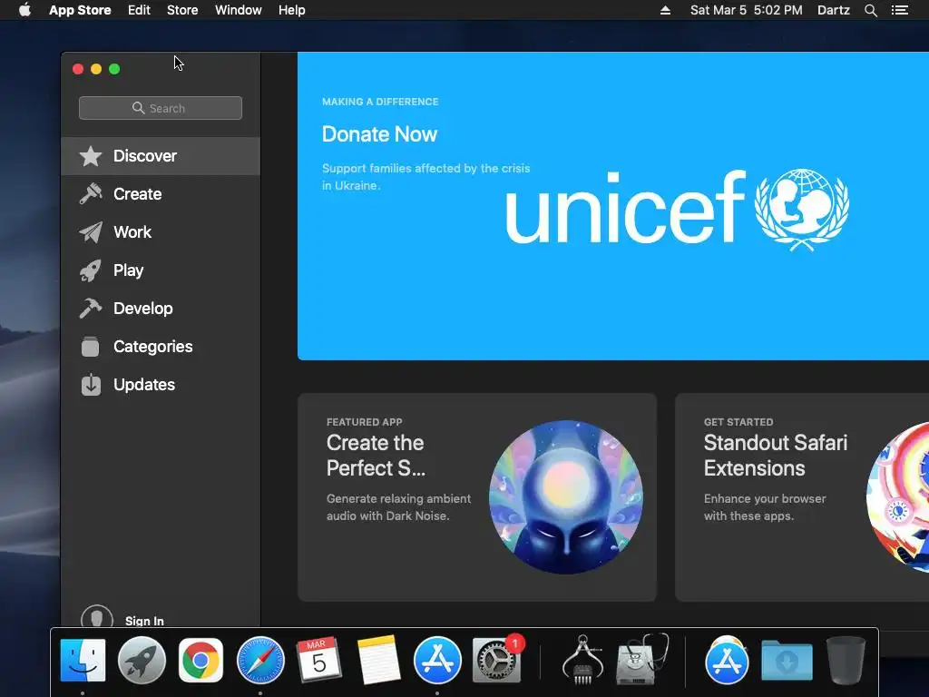Select the Work paper plane icon
This screenshot has height=697, width=929.
coord(91,232)
